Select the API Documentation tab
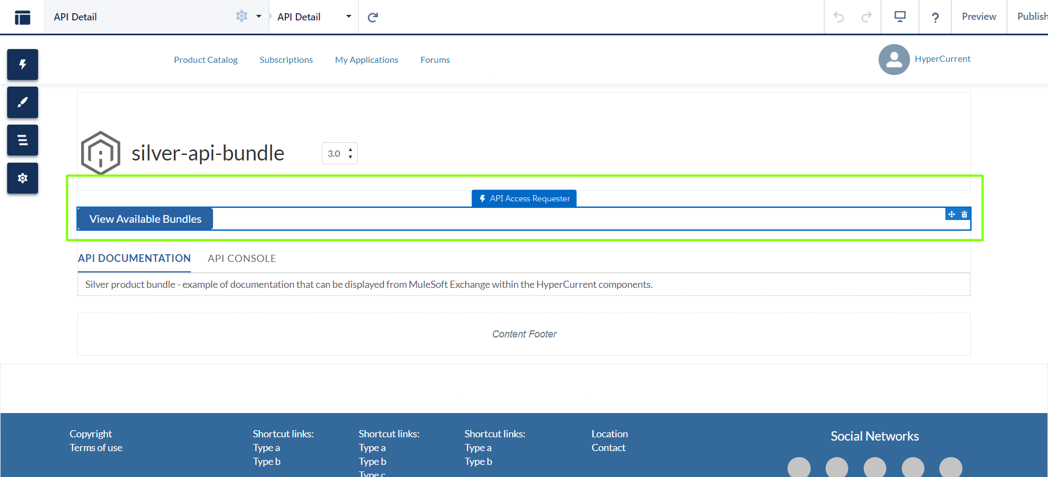1048x477 pixels. 134,259
